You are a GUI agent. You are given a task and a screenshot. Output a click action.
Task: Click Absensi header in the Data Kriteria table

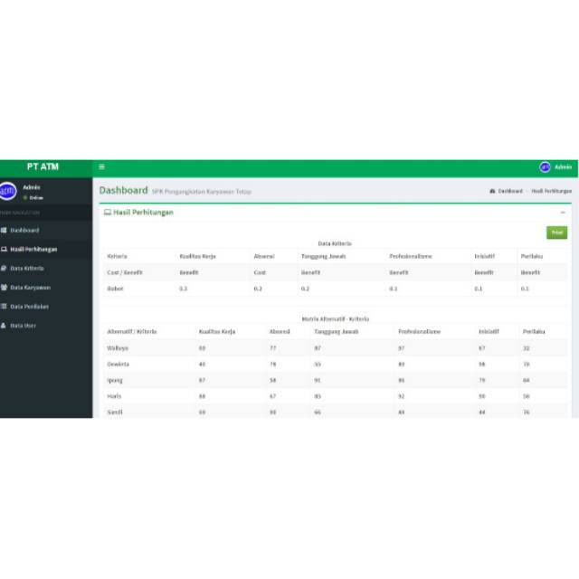pos(264,256)
